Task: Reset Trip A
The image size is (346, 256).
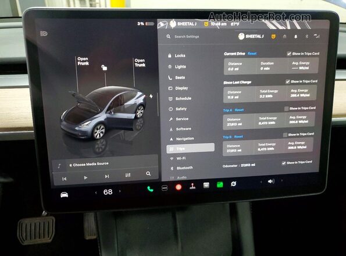Action: (x=239, y=110)
